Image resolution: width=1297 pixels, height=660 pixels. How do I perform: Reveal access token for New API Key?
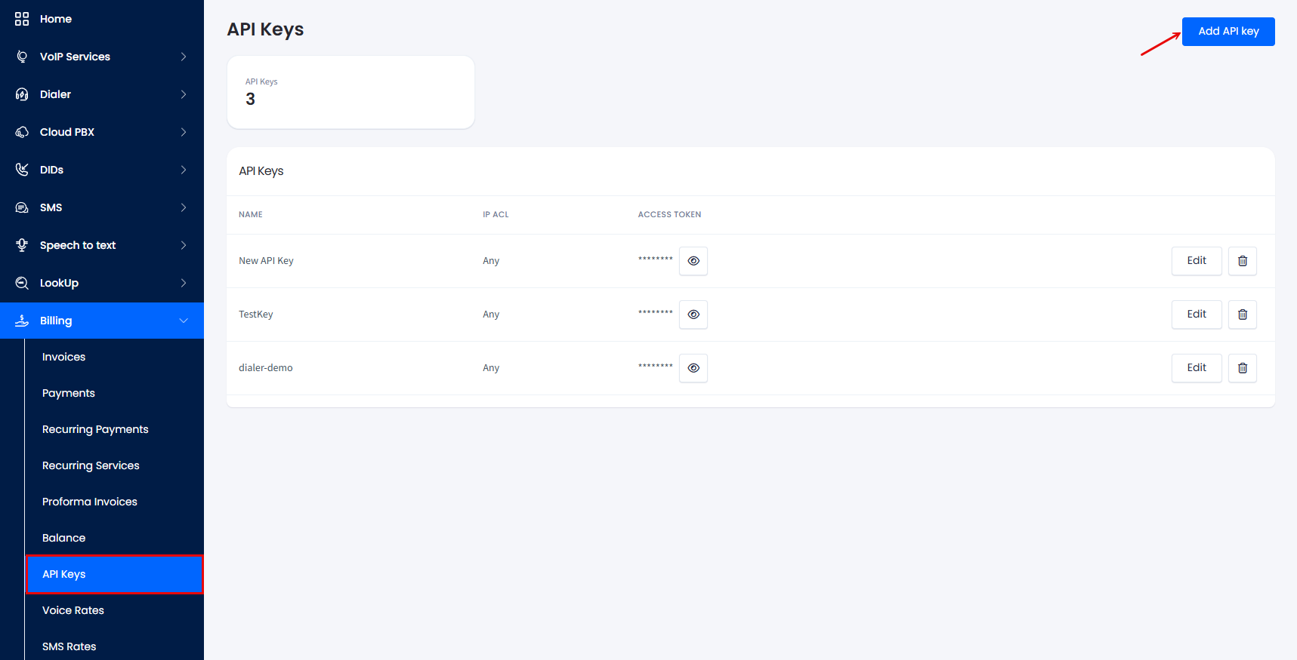click(693, 261)
